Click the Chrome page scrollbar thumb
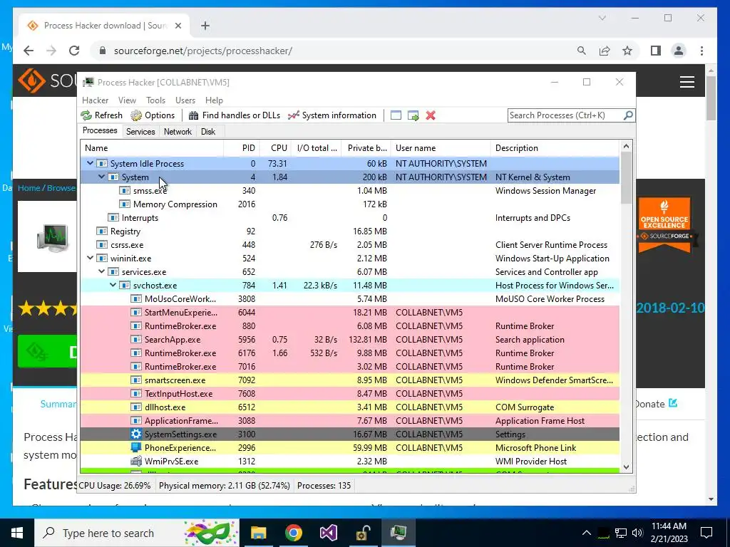Screen dimensions: 730x547 click(711, 98)
